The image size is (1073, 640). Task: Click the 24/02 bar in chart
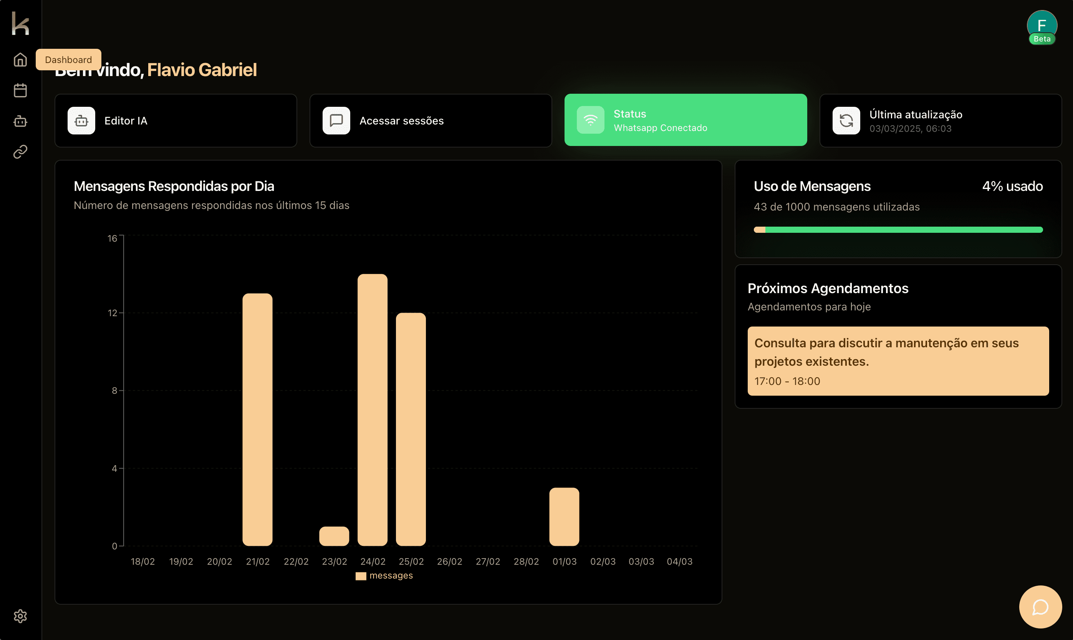[373, 410]
